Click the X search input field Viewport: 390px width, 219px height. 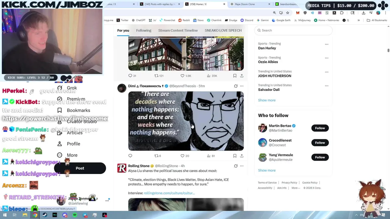point(293,30)
